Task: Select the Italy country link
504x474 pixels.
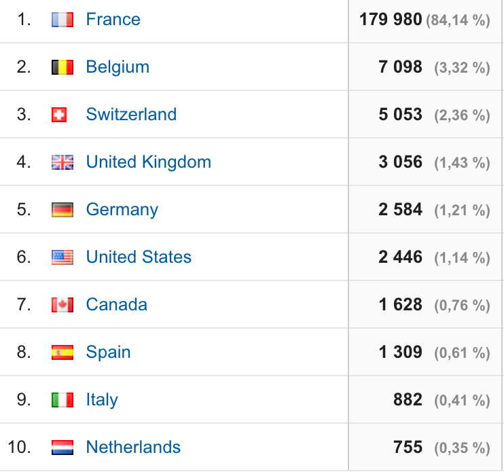Action: [x=102, y=399]
